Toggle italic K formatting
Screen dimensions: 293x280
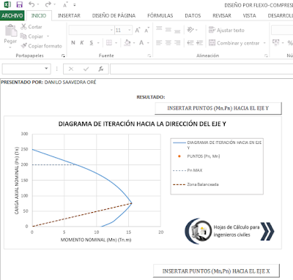tap(82, 43)
